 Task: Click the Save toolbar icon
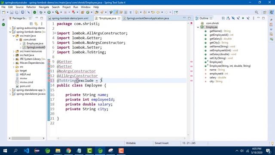coord(12,12)
